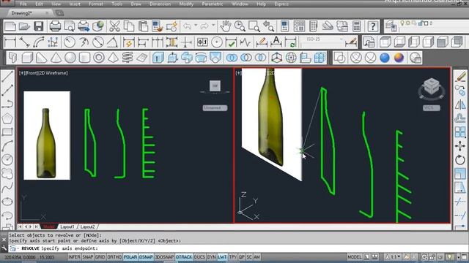Click the Move modify tool
469x263 pixels.
click(x=461, y=146)
